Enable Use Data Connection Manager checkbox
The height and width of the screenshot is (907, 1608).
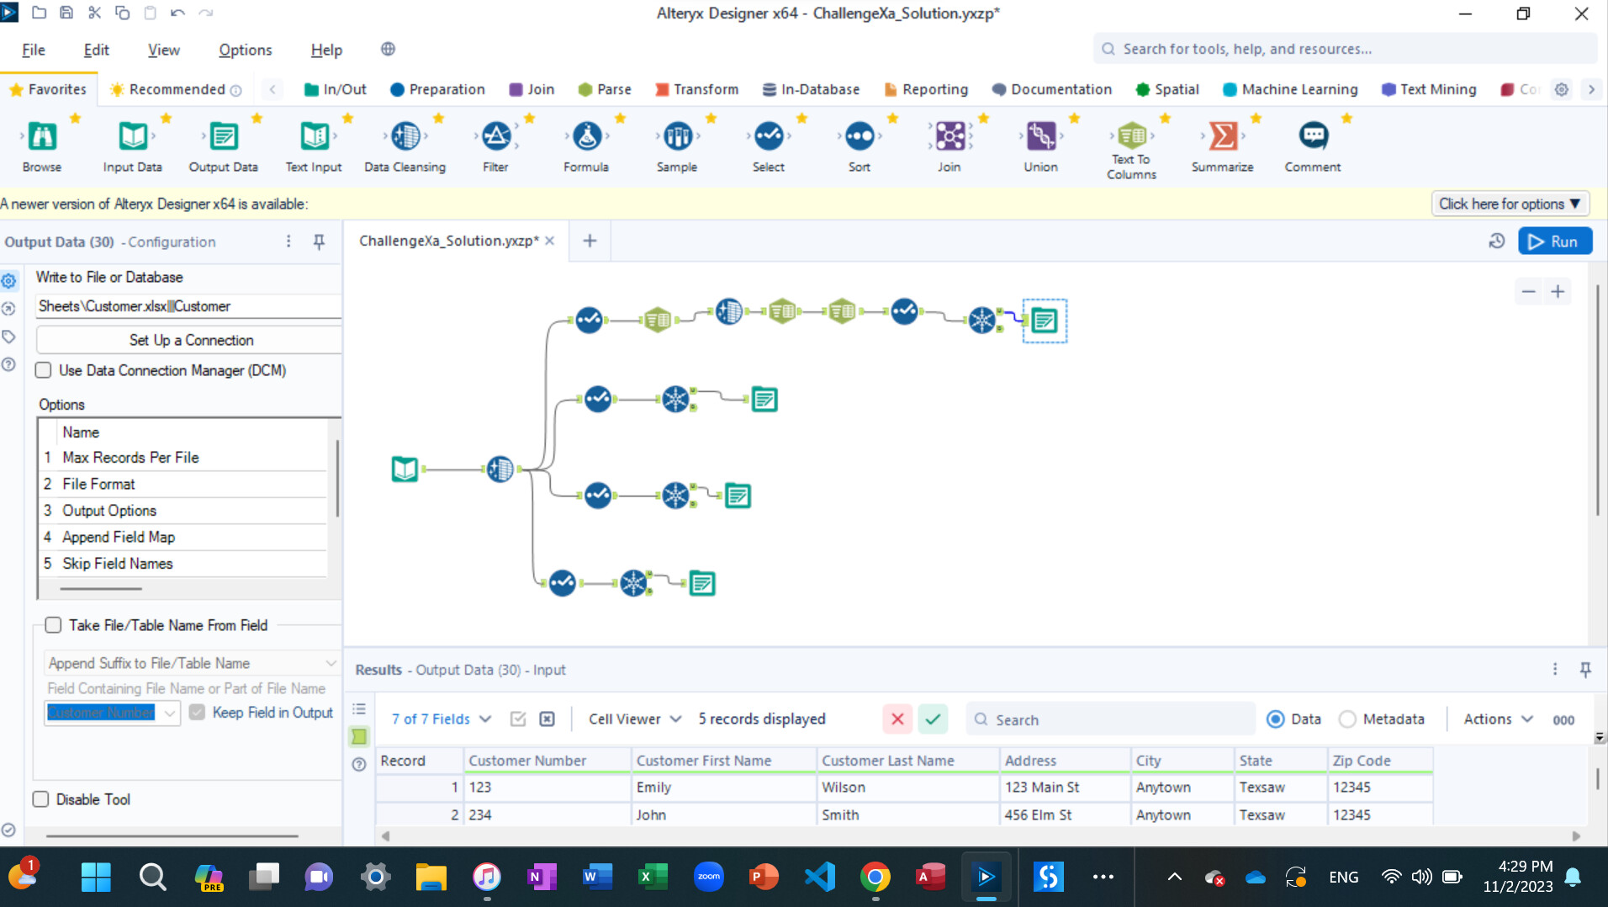tap(44, 370)
